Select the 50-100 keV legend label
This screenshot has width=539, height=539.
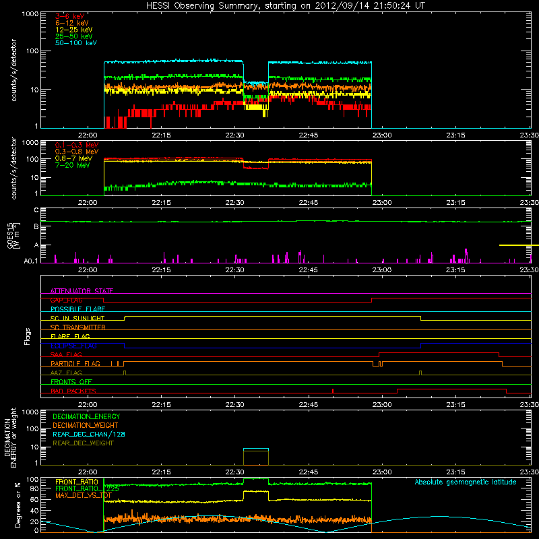click(76, 43)
